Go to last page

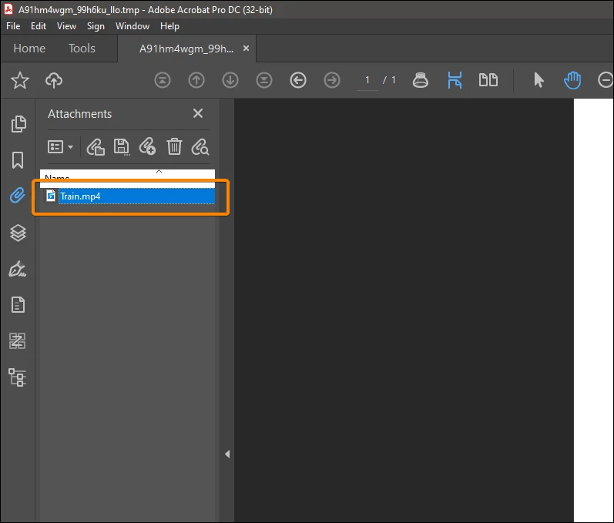tap(264, 80)
